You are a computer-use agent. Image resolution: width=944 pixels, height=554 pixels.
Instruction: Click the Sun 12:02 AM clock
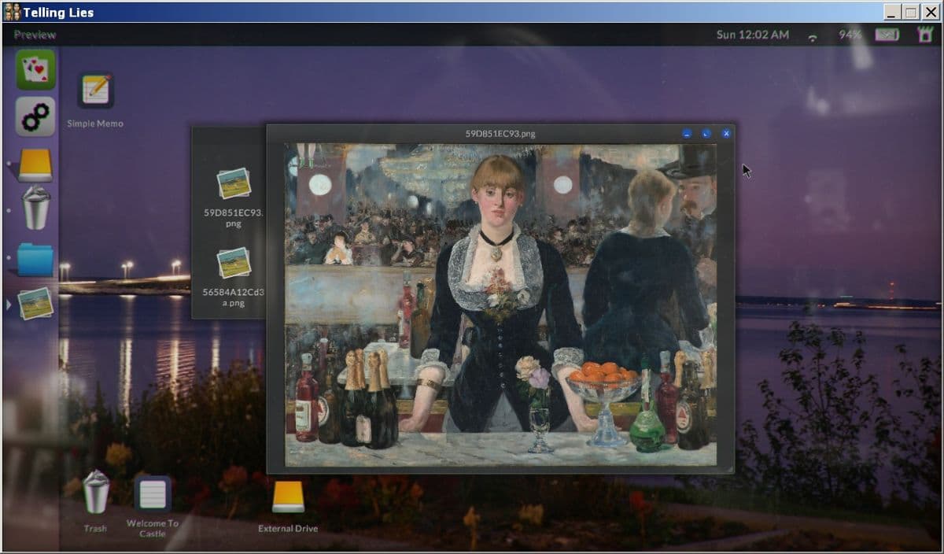coord(753,35)
